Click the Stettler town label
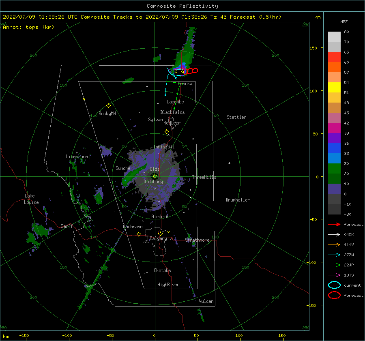 click(x=236, y=117)
